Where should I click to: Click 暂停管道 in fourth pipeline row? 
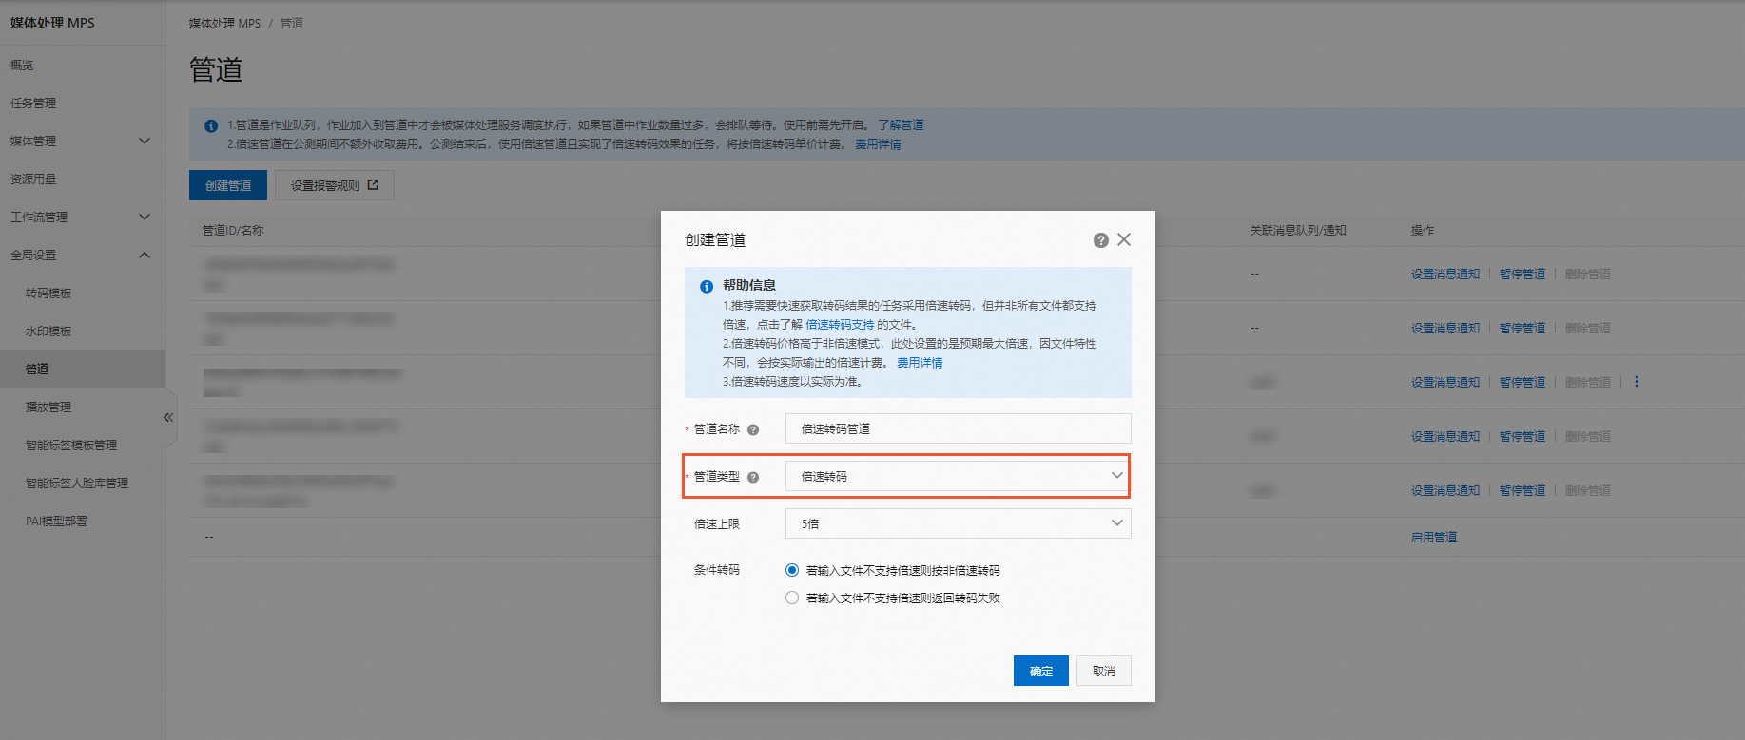click(1522, 436)
